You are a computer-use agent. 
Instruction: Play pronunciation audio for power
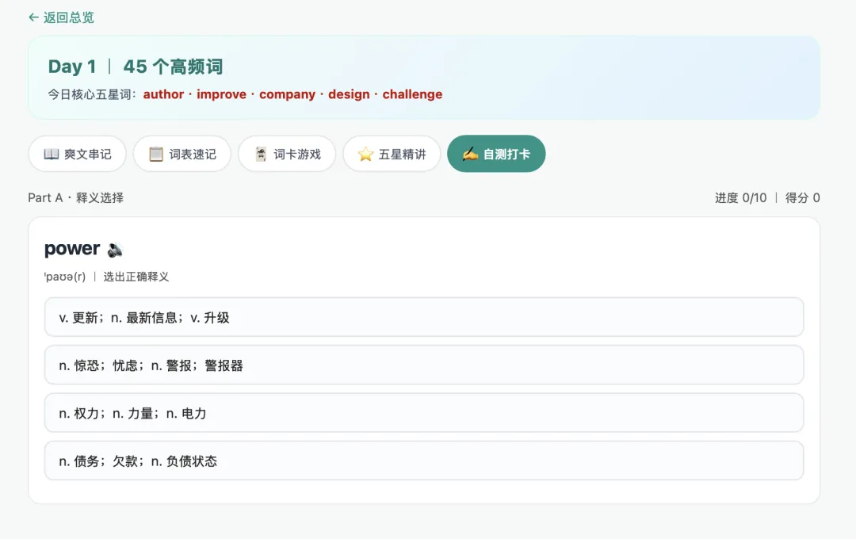click(115, 250)
